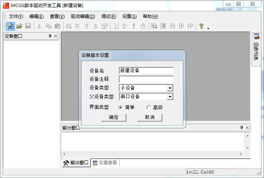Expand the 设备类型 dropdown arrow

(170, 88)
